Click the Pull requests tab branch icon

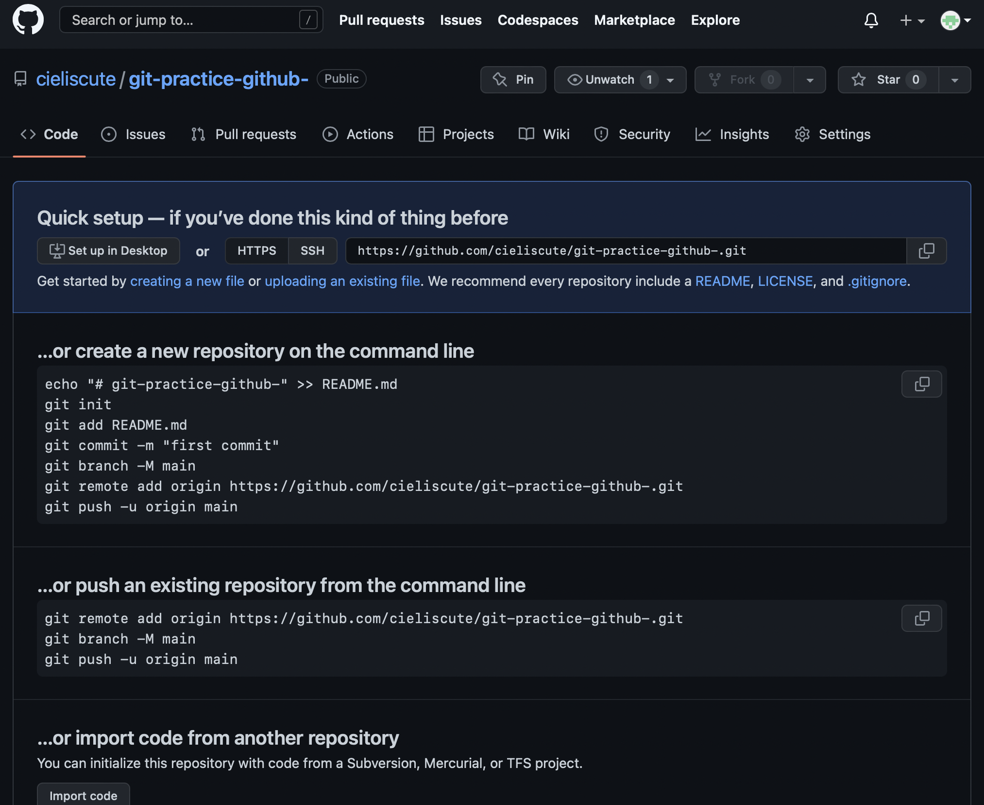click(198, 134)
